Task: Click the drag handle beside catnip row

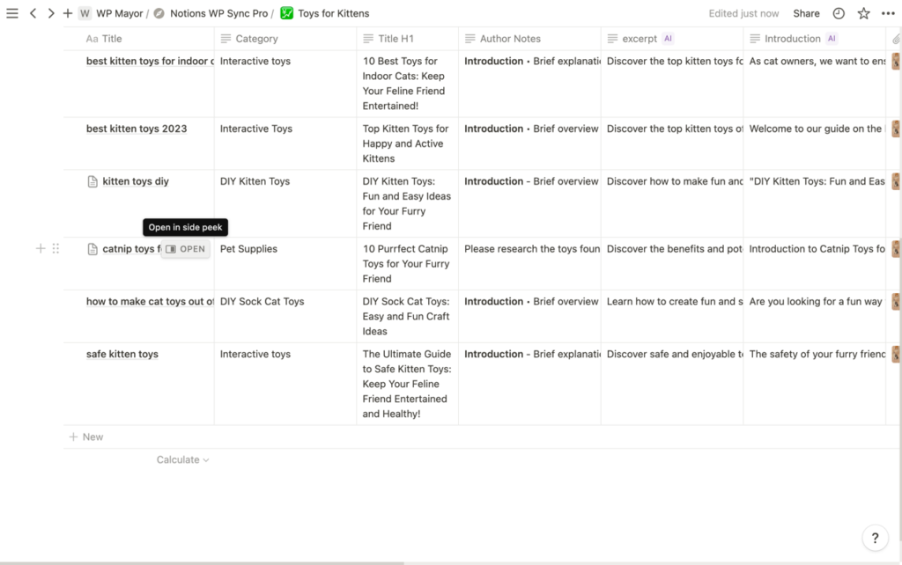Action: coord(55,249)
